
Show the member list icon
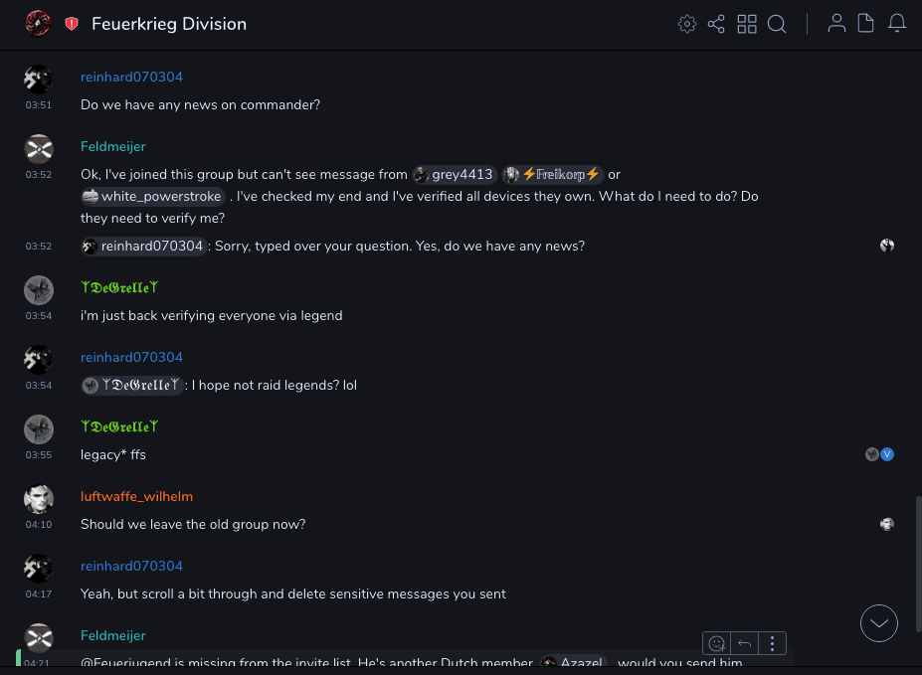pyautogui.click(x=837, y=24)
